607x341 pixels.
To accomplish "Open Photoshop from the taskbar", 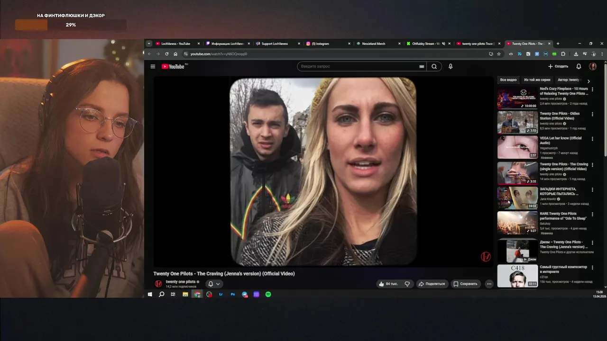I will coord(233,294).
